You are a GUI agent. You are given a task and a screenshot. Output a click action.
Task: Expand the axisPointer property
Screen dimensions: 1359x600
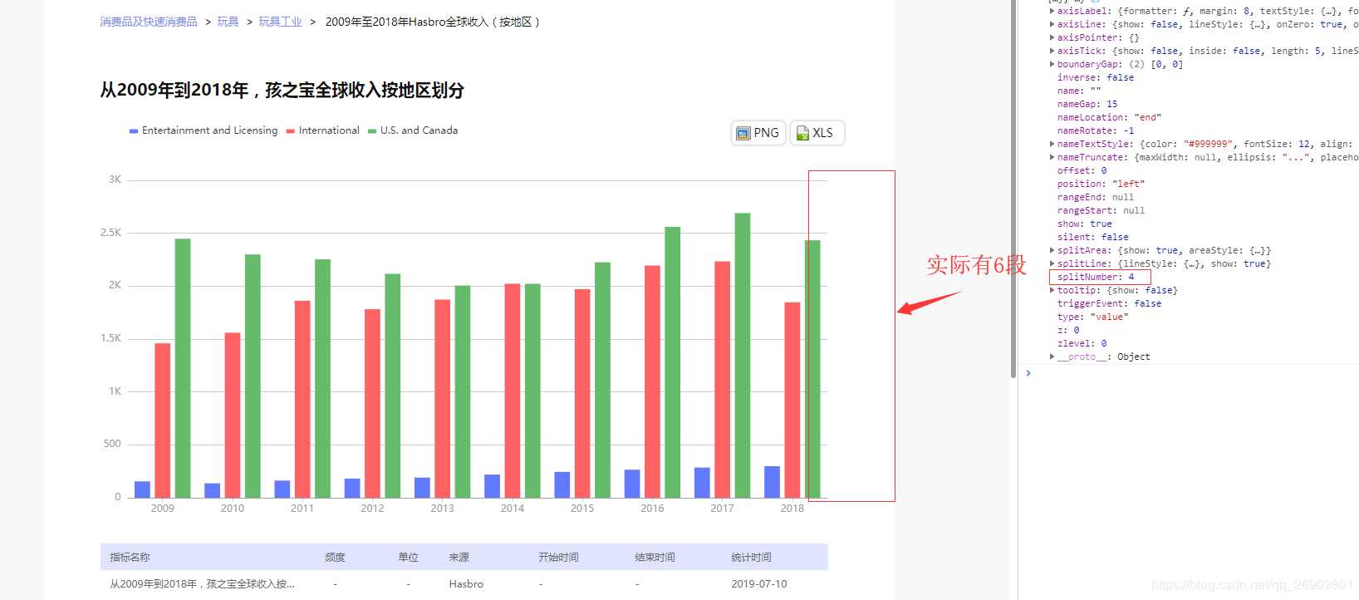pos(1052,37)
